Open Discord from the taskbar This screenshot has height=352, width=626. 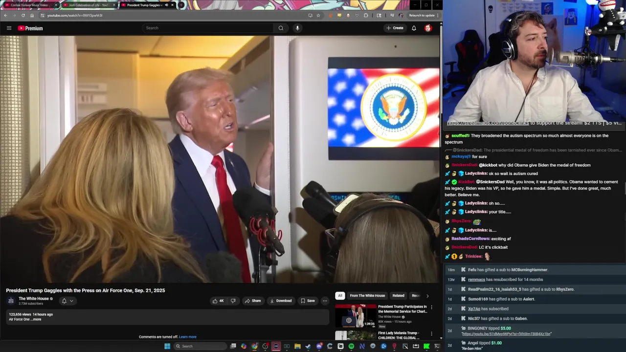pyautogui.click(x=319, y=346)
